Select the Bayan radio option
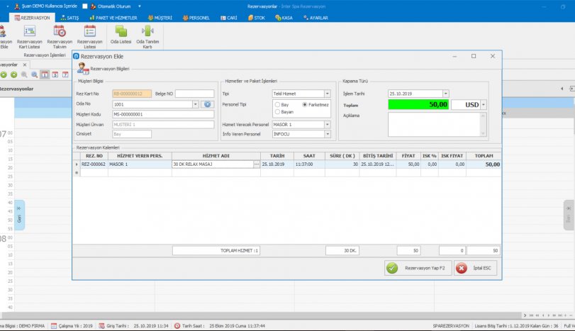This screenshot has width=575, height=331. [x=278, y=112]
